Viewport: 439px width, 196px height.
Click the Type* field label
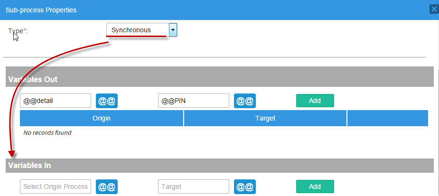click(x=18, y=31)
